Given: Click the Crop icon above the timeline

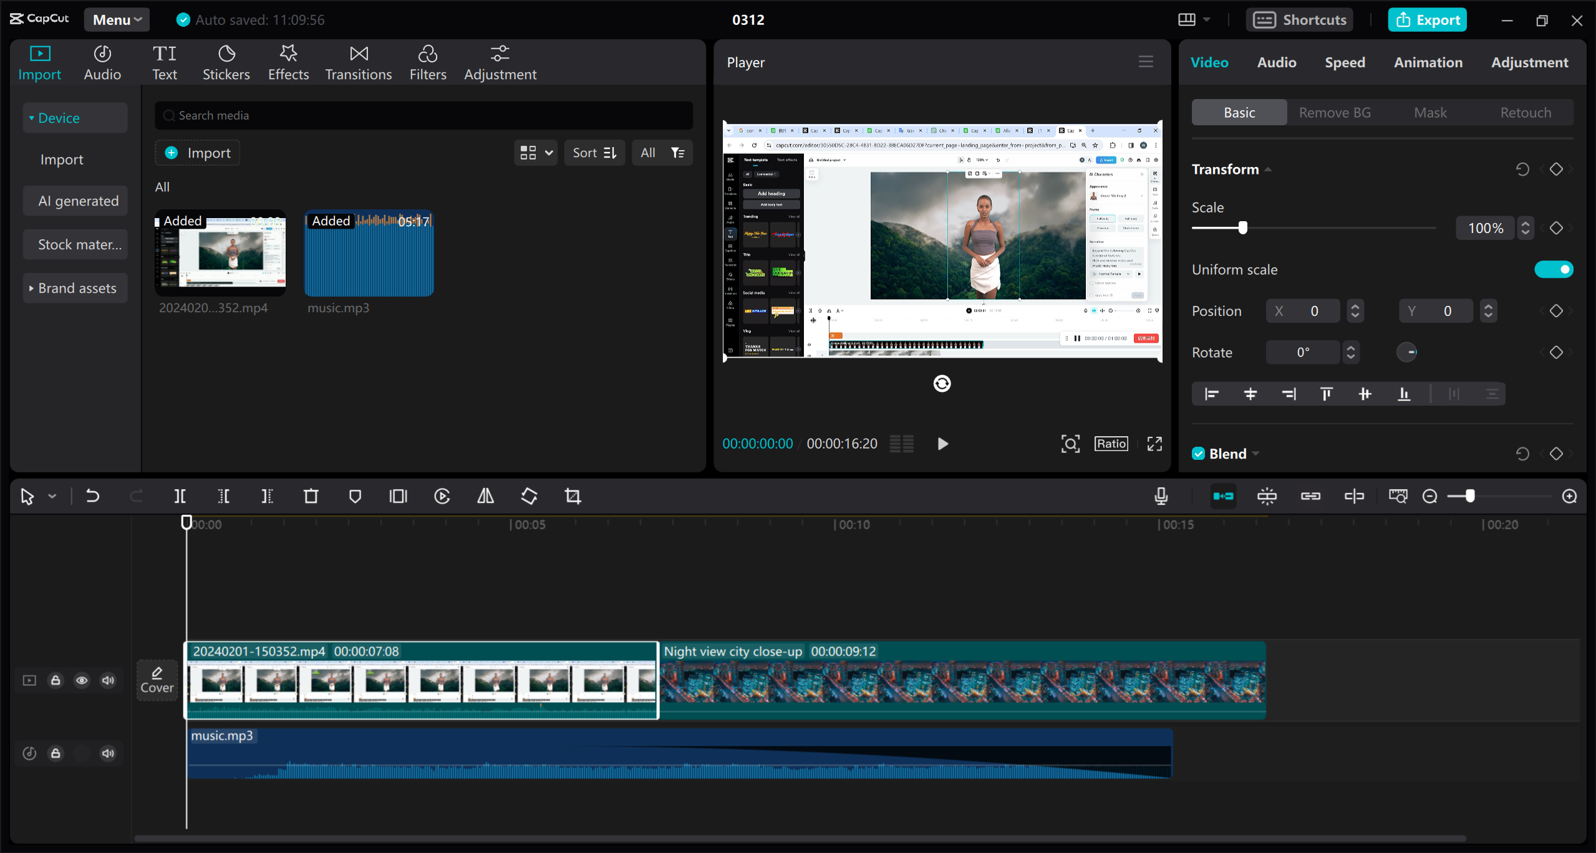Looking at the screenshot, I should tap(572, 496).
